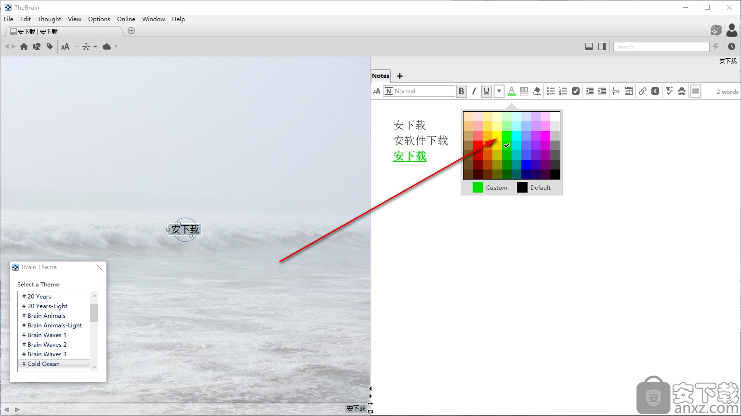Image resolution: width=741 pixels, height=416 pixels.
Task: Insert a horizontal rule
Action: click(616, 91)
